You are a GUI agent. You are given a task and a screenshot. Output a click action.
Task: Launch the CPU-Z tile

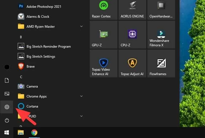point(132,35)
